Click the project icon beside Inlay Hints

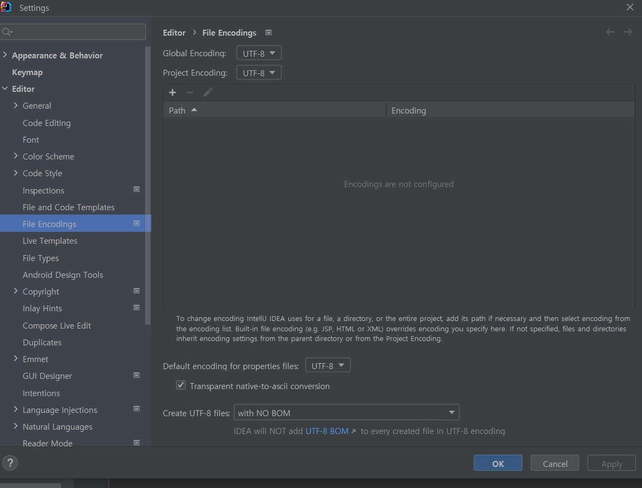[x=137, y=307]
